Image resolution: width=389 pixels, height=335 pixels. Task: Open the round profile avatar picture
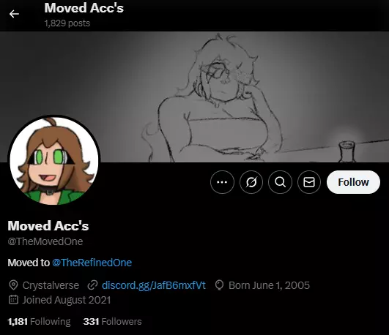coord(54,161)
